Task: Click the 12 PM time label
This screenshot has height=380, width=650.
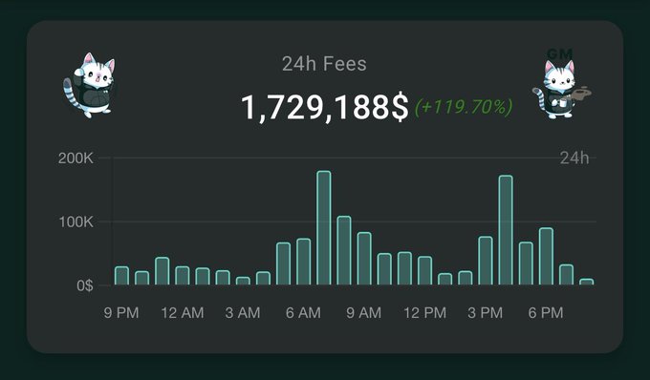Action: 425,312
